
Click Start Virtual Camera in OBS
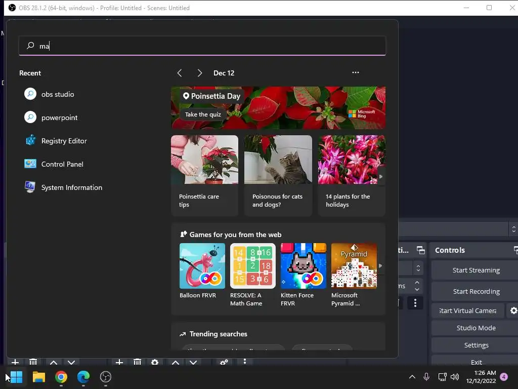(x=468, y=310)
